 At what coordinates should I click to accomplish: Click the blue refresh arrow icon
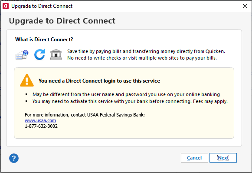(x=39, y=54)
